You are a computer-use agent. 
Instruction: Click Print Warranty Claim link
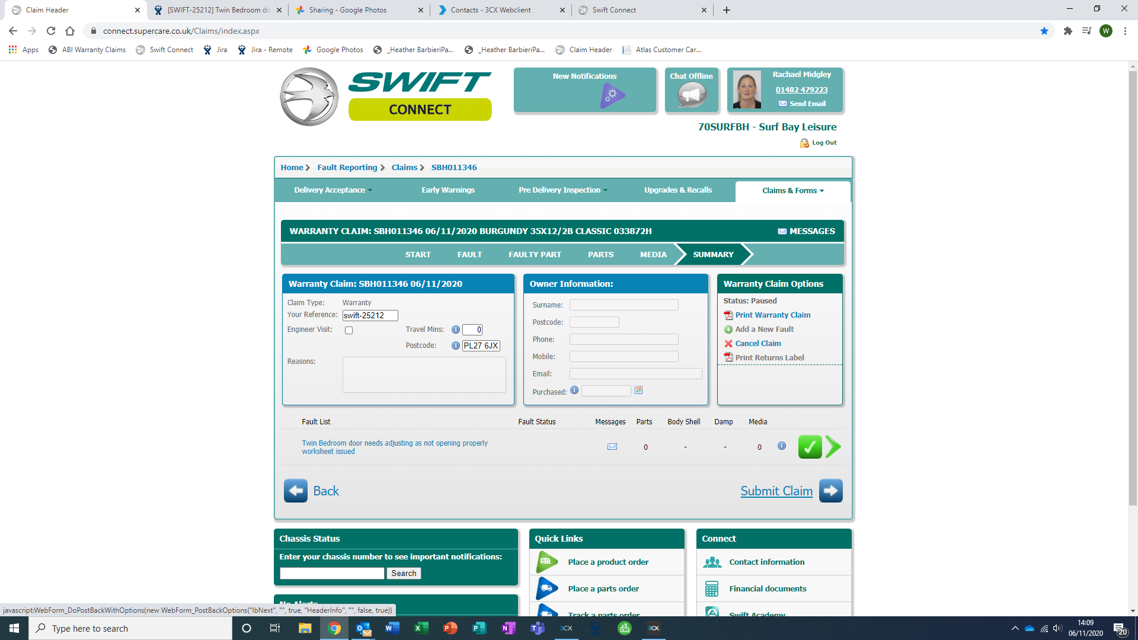[772, 315]
